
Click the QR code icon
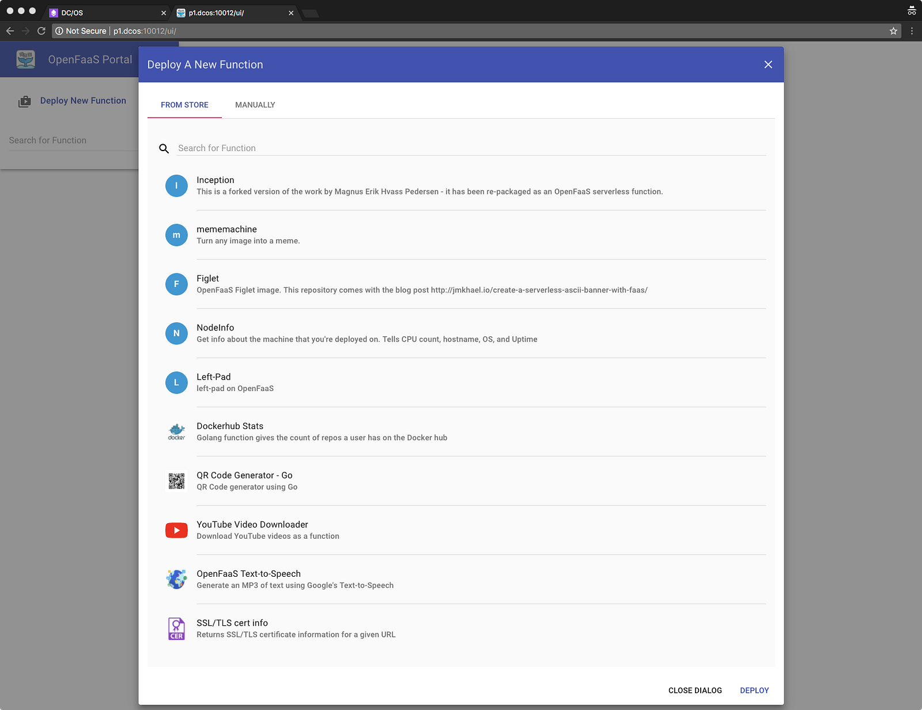click(176, 481)
